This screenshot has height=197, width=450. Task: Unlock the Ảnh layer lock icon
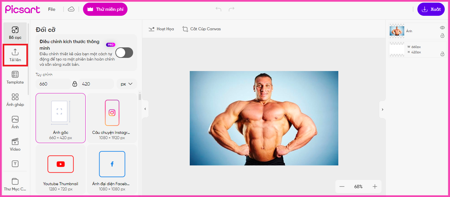point(442,36)
